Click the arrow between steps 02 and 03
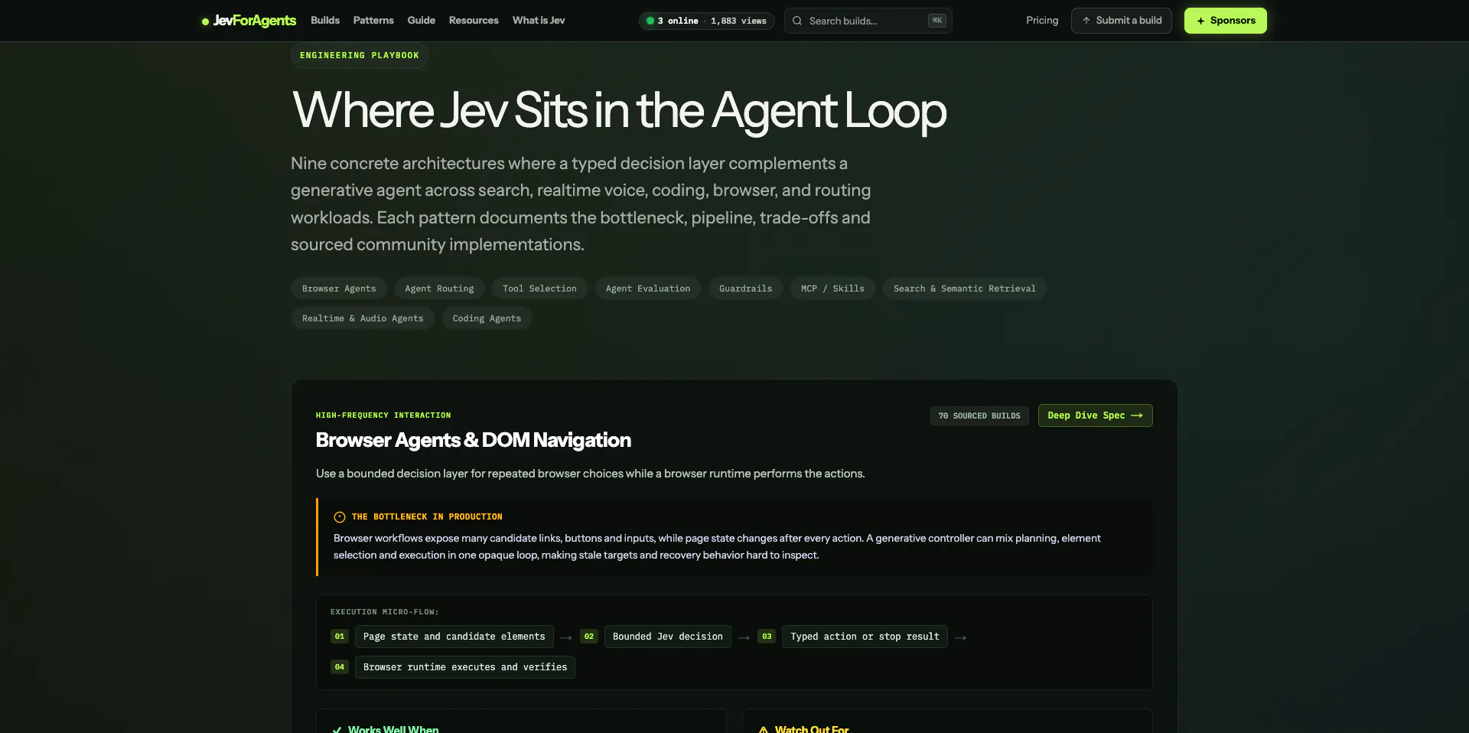 pos(744,637)
